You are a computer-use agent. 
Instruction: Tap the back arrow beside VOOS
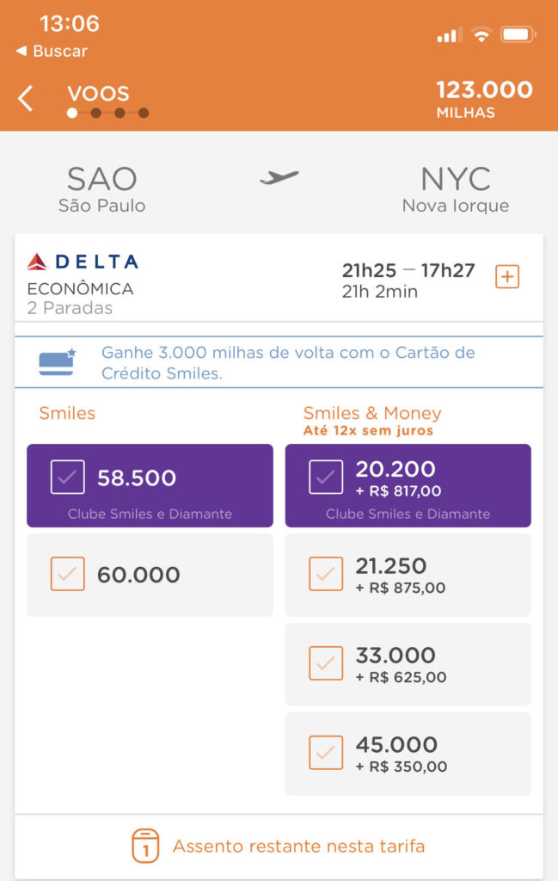25,99
